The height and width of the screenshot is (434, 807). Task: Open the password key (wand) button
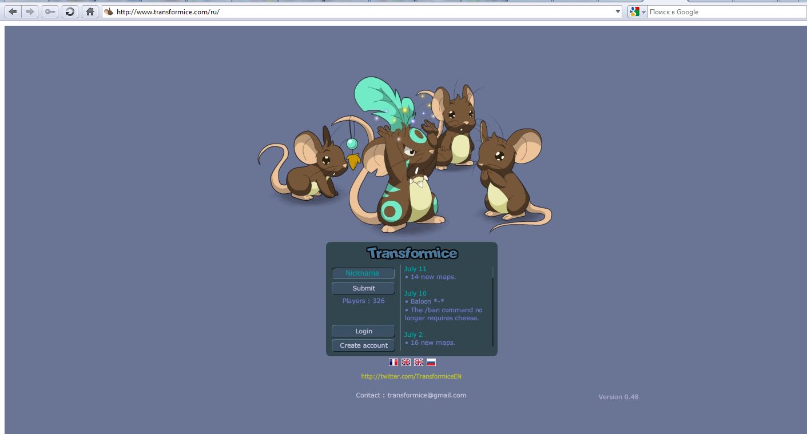click(50, 11)
